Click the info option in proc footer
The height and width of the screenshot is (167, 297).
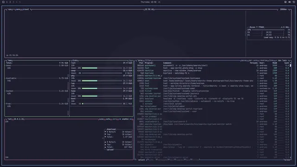click(151, 160)
